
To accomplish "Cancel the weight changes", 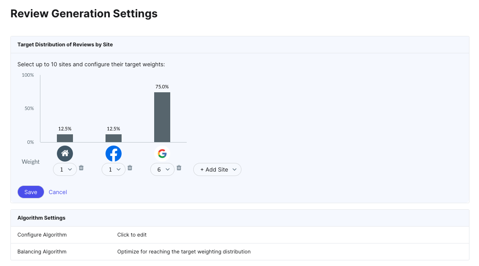I will click(58, 192).
